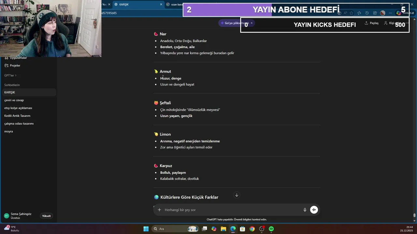Open OBS Studio from the taskbar
This screenshot has width=417, height=234.
pyautogui.click(x=262, y=229)
